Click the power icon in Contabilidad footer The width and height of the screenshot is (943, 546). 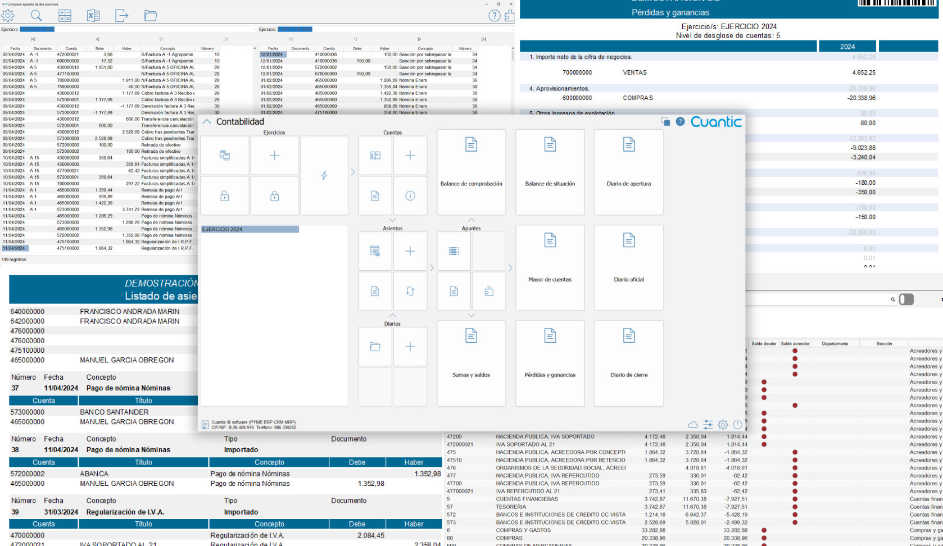(x=737, y=425)
